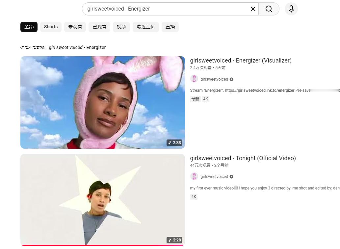The width and height of the screenshot is (340, 249).
Task: Click the magnifier search button
Action: (269, 9)
